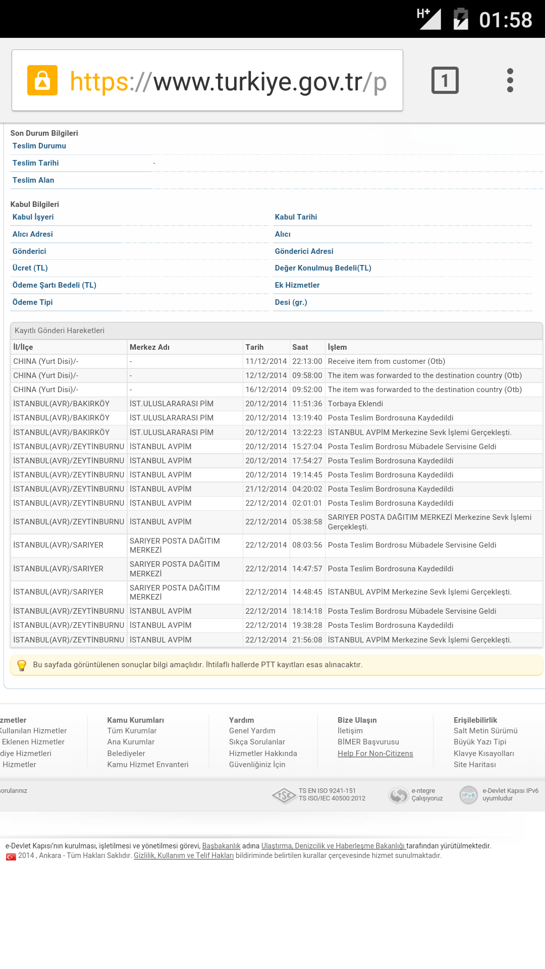Open Hizmetler Hakkında link
This screenshot has height=969, width=545.
pyautogui.click(x=263, y=753)
